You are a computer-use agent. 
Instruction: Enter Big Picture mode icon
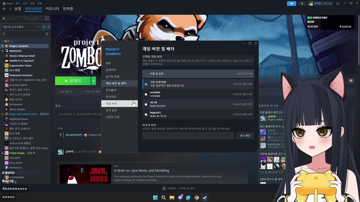[x=338, y=3]
